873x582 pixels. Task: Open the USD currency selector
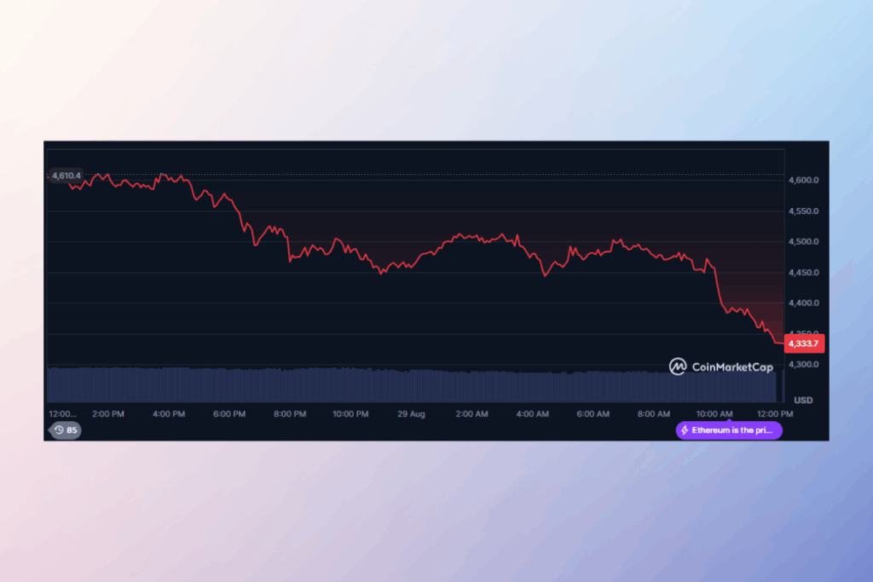click(801, 400)
